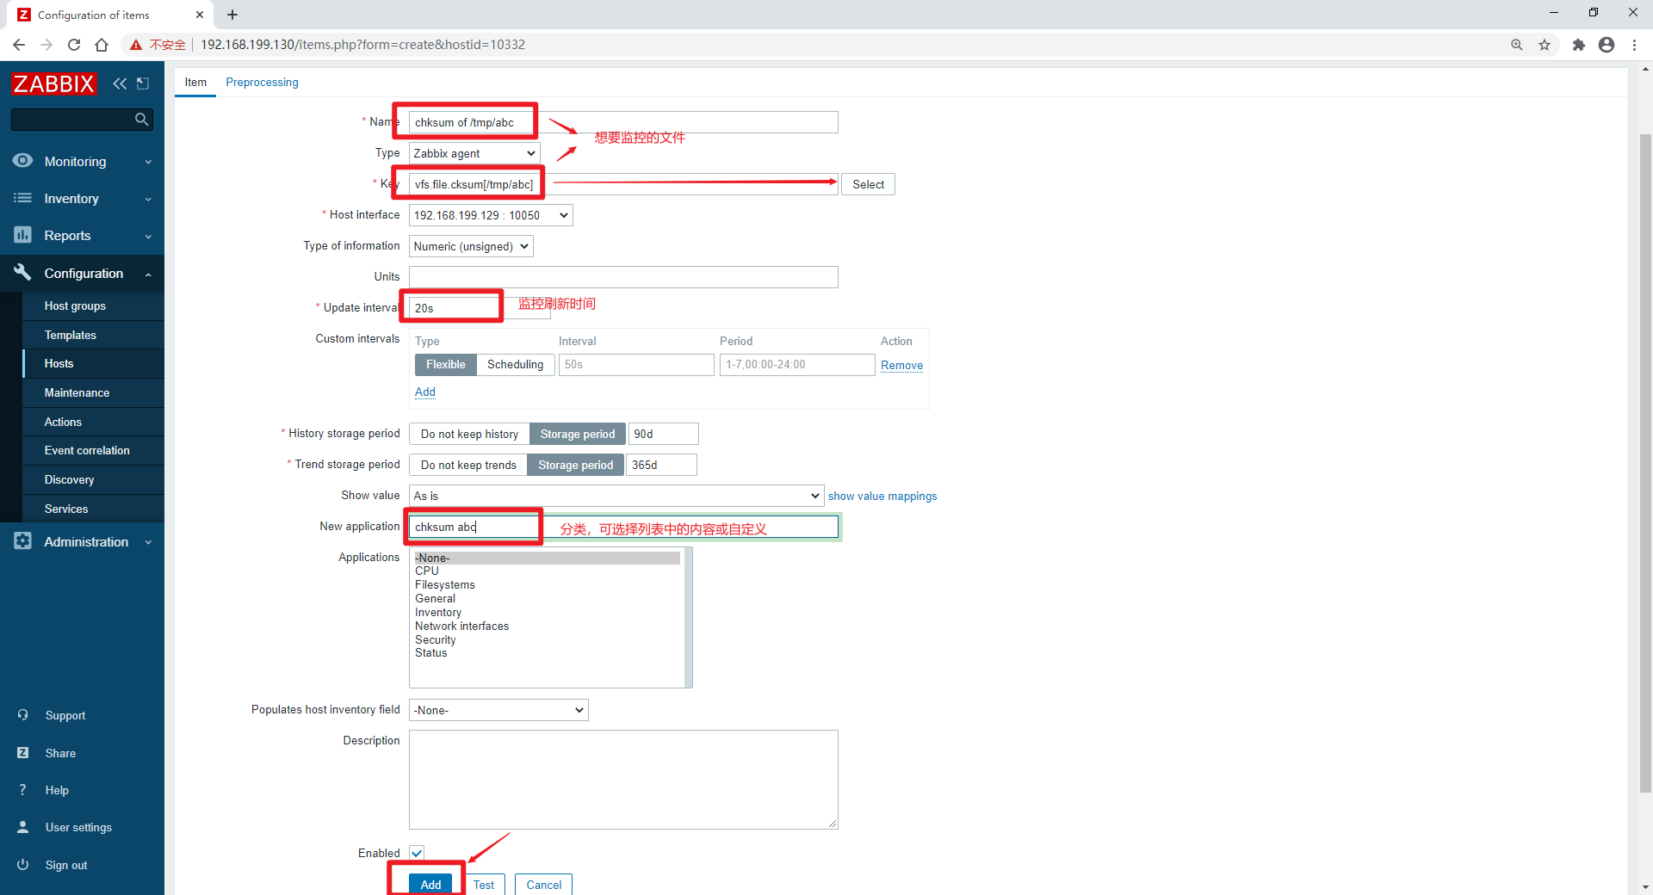
Task: Click the insecure site warning icon
Action: 136,45
